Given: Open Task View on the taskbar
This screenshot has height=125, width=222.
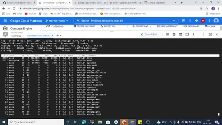Looking at the screenshot, I should tap(76, 122).
